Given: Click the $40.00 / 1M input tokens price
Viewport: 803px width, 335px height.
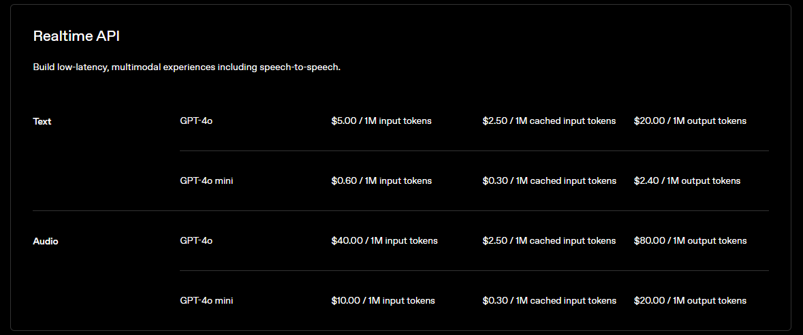Looking at the screenshot, I should tap(385, 241).
